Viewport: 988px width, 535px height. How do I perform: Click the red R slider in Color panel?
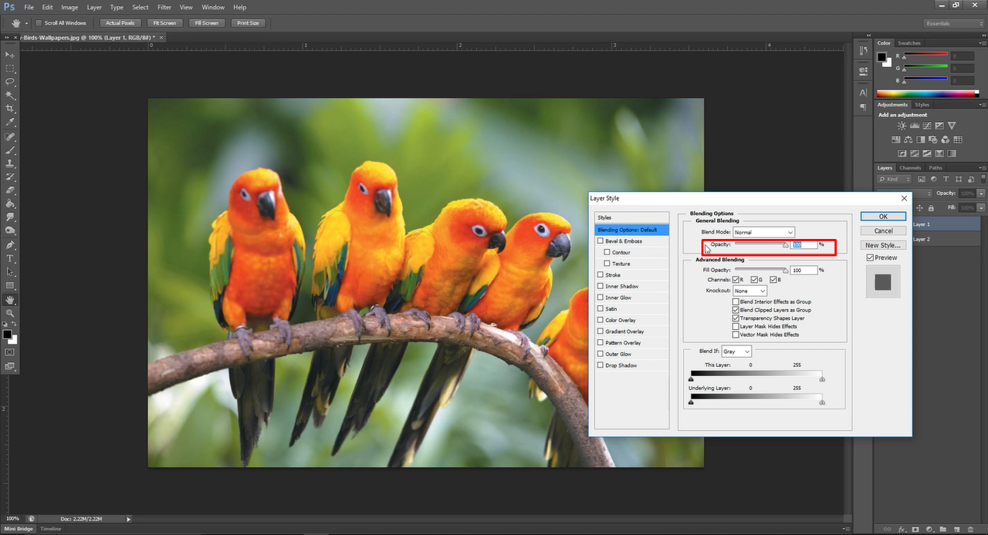[925, 55]
